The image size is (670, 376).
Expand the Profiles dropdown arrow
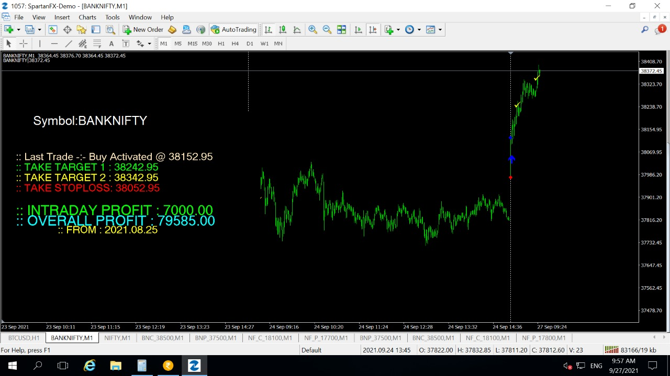(x=40, y=30)
